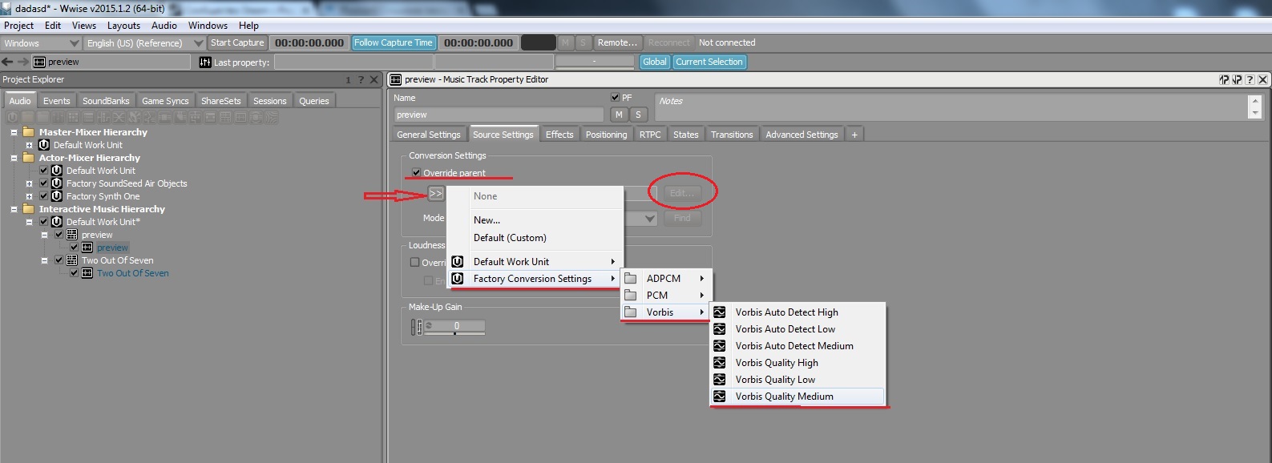Click the Remote... button
The image size is (1272, 463).
(x=617, y=43)
